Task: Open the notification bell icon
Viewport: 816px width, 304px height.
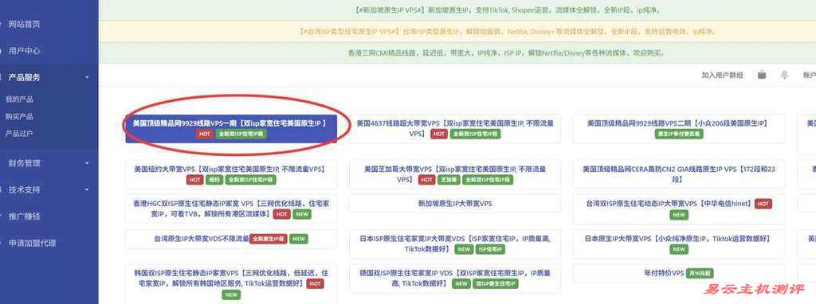Action: (784, 75)
